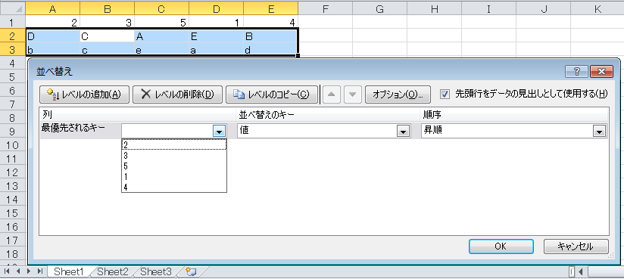The width and height of the screenshot is (624, 279).
Task: Select the row 3 header
Action: pos(12,50)
